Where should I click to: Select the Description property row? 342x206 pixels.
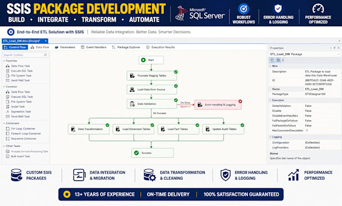(x=304, y=74)
